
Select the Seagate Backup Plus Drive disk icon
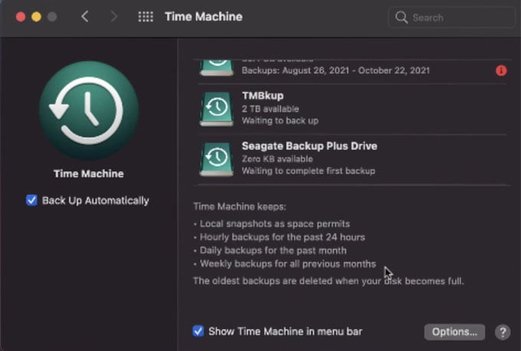pyautogui.click(x=217, y=159)
